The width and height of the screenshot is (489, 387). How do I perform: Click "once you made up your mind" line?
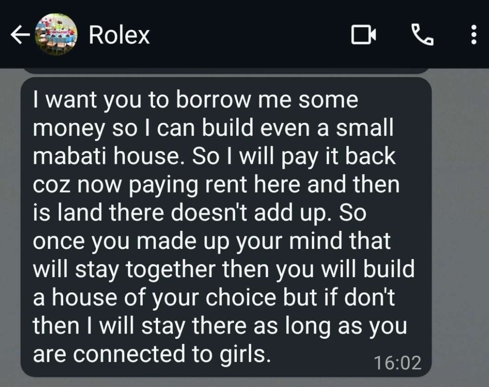point(212,241)
